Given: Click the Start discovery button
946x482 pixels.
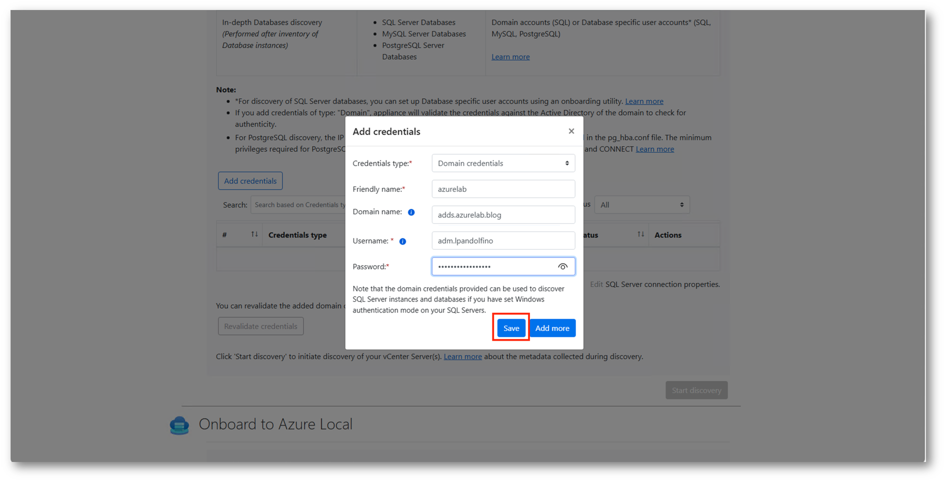Looking at the screenshot, I should (x=696, y=390).
